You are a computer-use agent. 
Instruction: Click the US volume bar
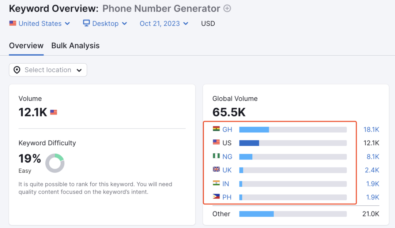293,143
